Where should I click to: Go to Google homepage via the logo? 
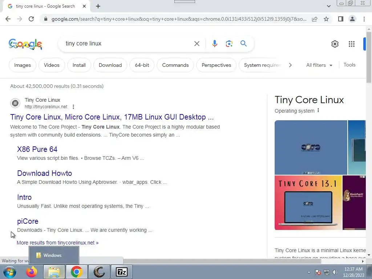[25, 44]
